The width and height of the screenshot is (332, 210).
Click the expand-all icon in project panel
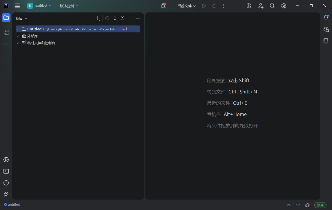tap(115, 18)
